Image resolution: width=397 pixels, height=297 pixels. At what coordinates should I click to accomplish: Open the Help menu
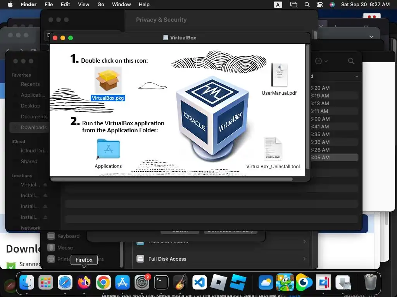coord(144,5)
